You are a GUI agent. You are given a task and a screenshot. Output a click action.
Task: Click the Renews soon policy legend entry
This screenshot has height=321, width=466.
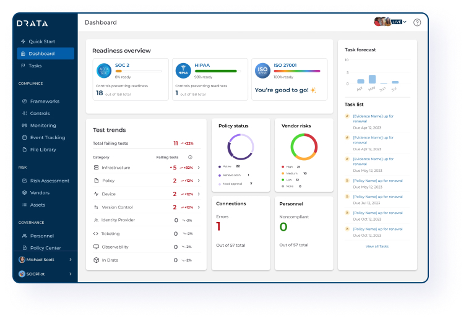click(234, 175)
